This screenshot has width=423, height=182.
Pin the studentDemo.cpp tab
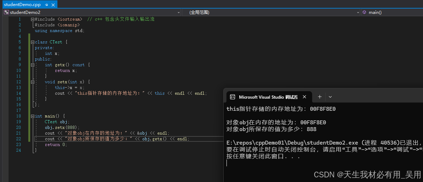(47, 5)
